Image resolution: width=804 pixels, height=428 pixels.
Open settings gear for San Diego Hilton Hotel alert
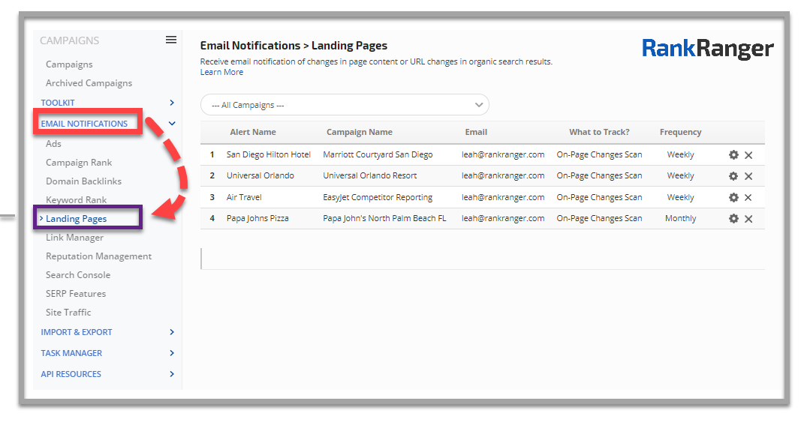click(x=733, y=155)
